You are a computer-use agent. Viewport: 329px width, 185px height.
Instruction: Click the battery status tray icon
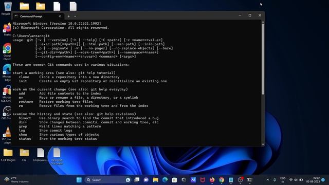(x=301, y=180)
